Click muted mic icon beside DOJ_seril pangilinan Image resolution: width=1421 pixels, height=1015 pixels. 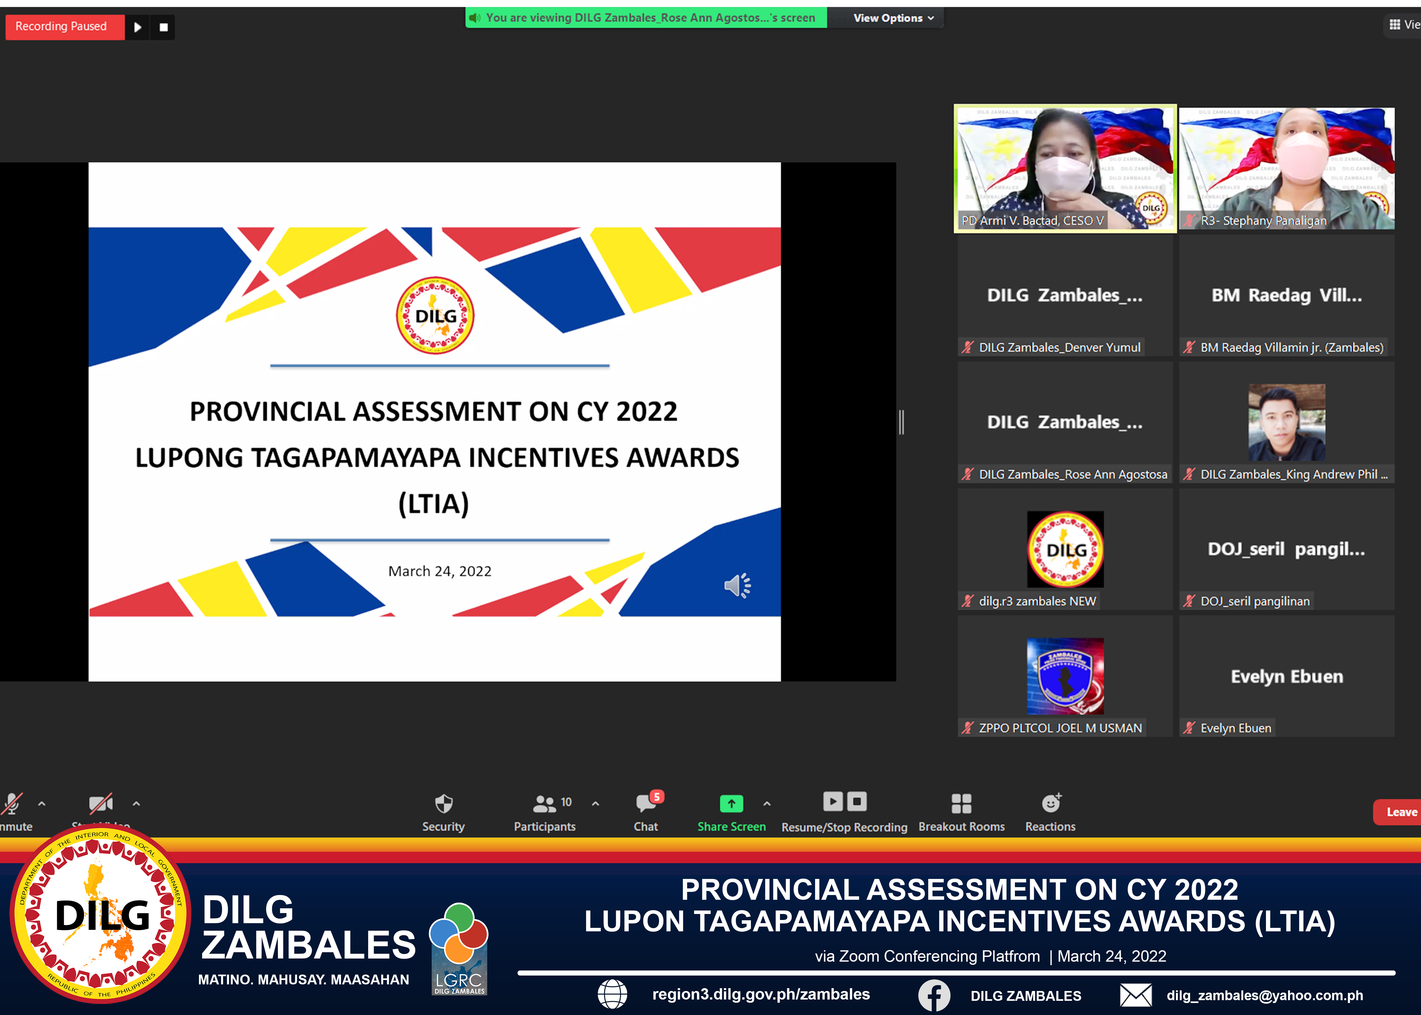1189,600
